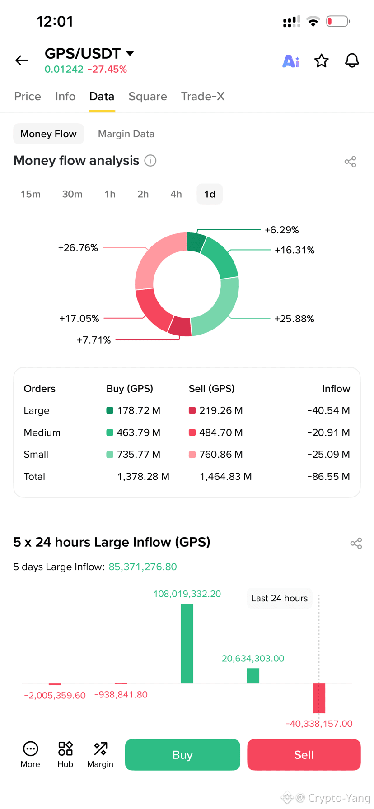374x809 pixels.
Task: Open the GPS/USDT pair dropdown arrow
Action: (130, 53)
